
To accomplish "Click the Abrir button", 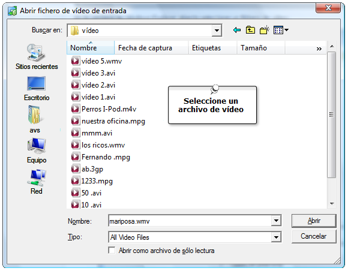I will coord(314,221).
